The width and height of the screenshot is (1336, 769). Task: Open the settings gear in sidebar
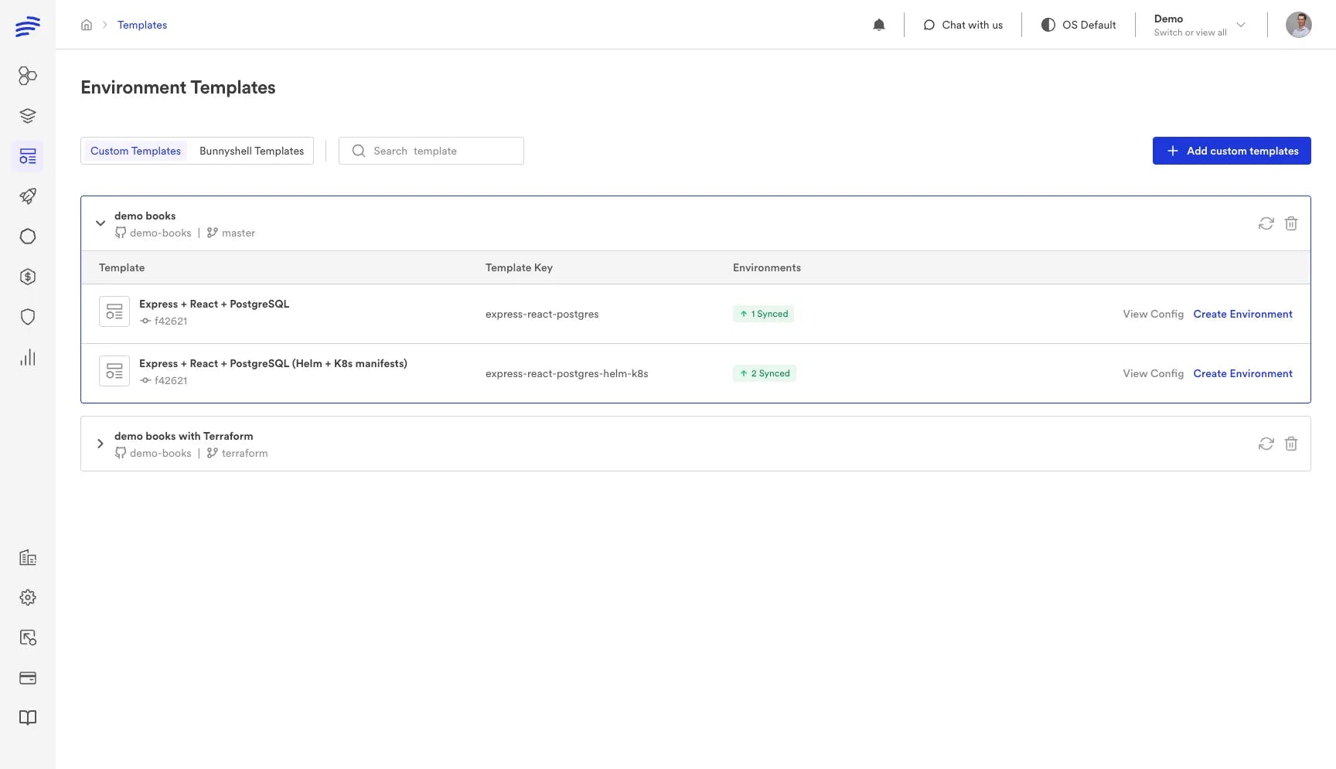(x=28, y=597)
